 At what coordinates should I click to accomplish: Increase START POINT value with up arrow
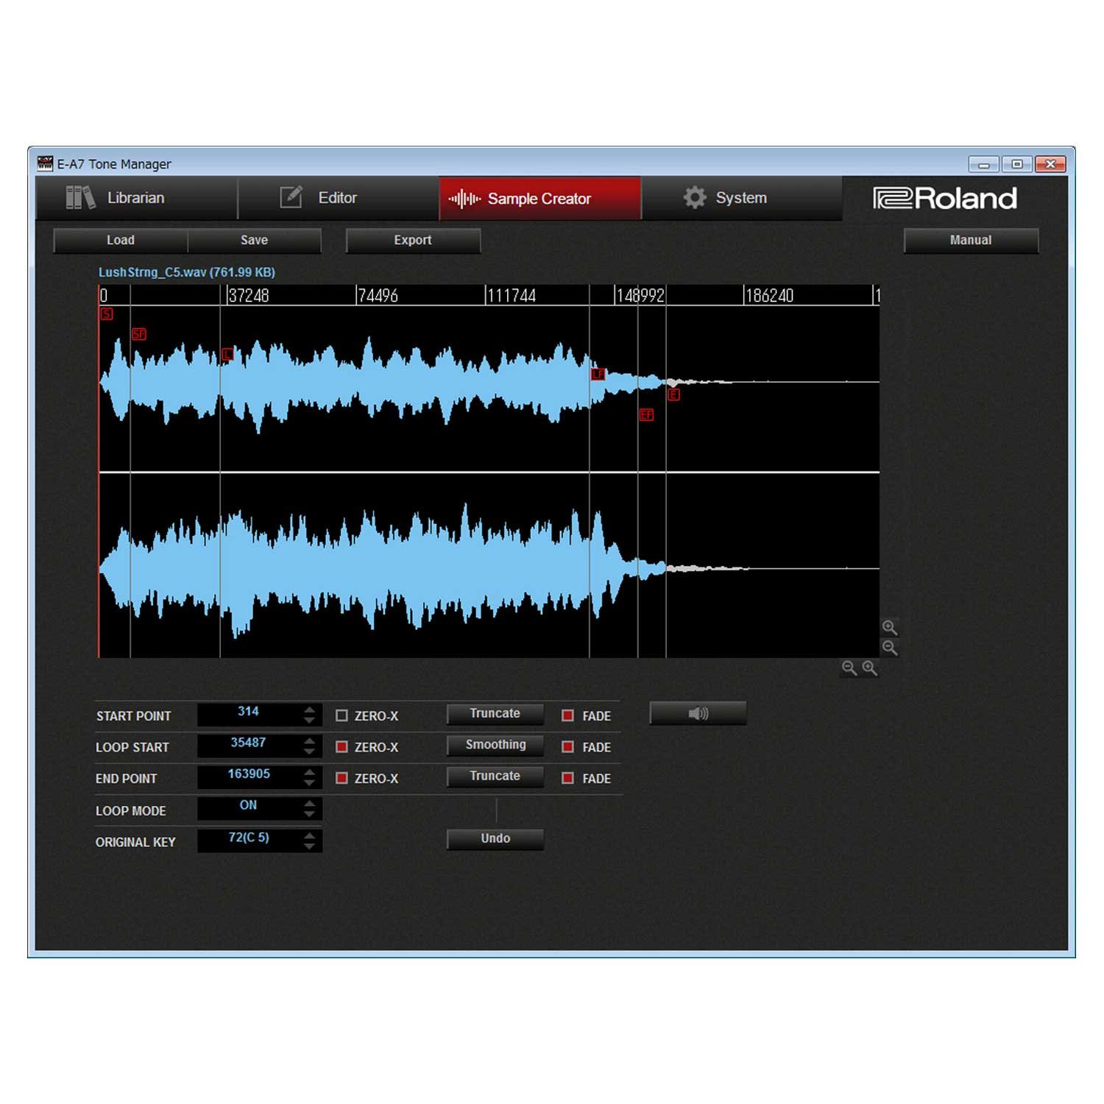(x=310, y=710)
